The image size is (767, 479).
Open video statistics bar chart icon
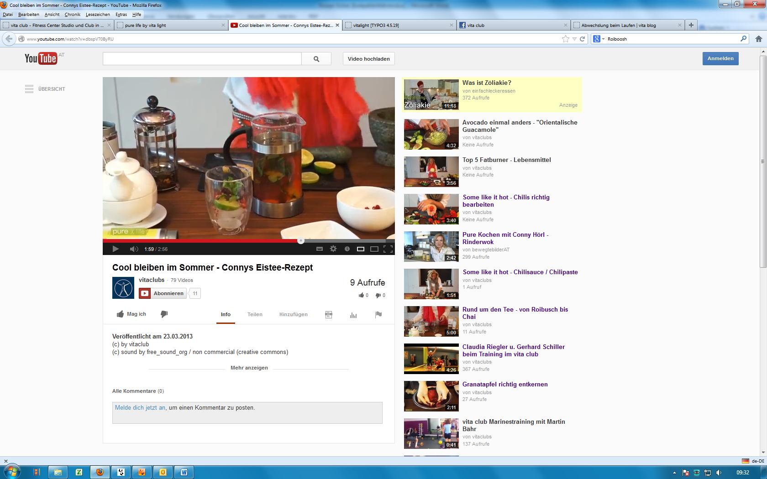coord(353,315)
